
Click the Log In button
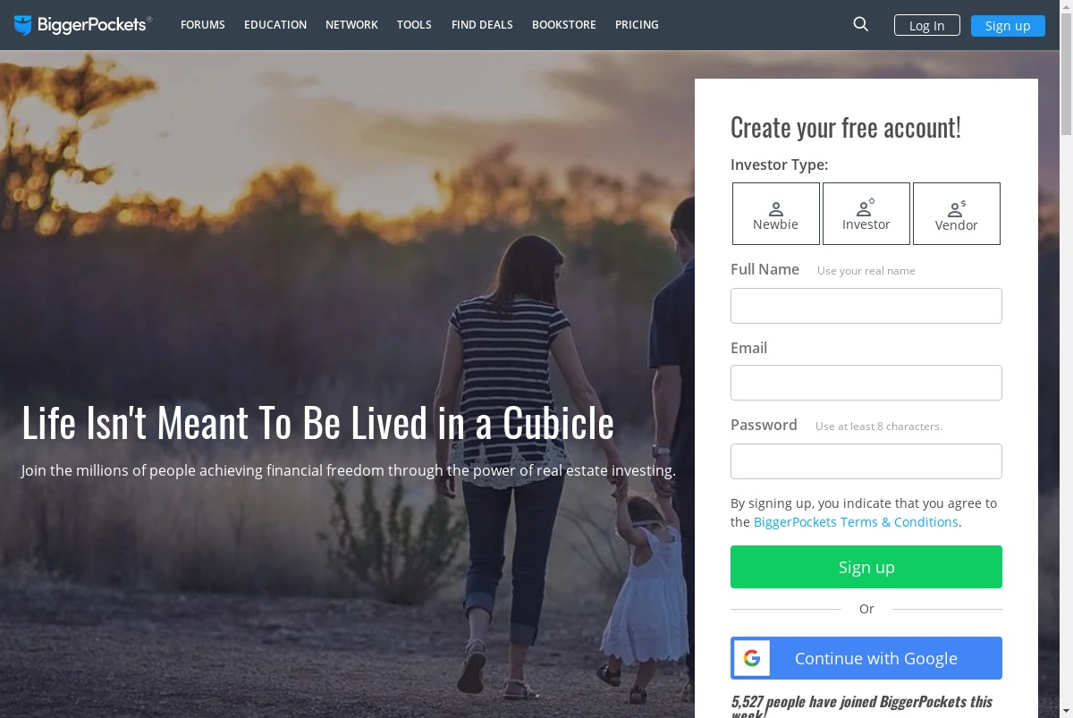pyautogui.click(x=927, y=25)
